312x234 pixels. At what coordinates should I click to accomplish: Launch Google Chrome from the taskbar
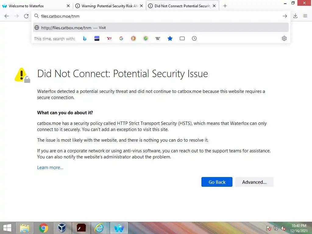[x=44, y=228]
